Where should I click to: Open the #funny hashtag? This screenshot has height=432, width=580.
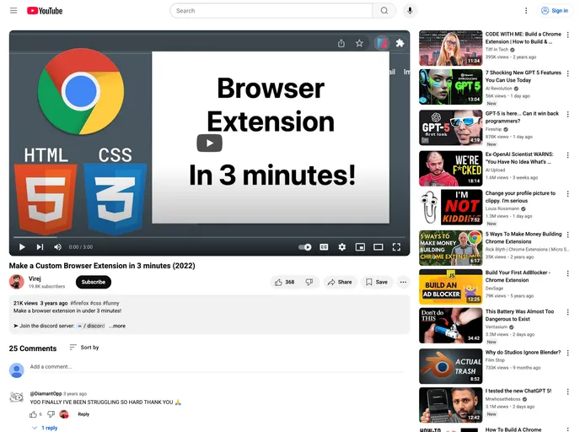click(x=111, y=303)
